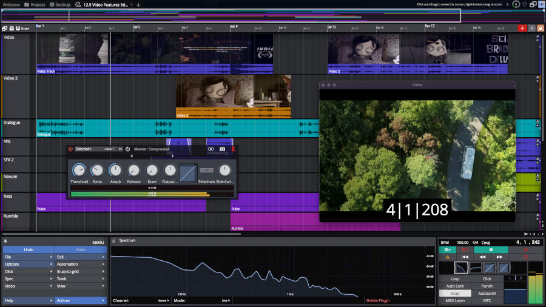
Task: Click the Ratio knob
Action: pyautogui.click(x=97, y=170)
